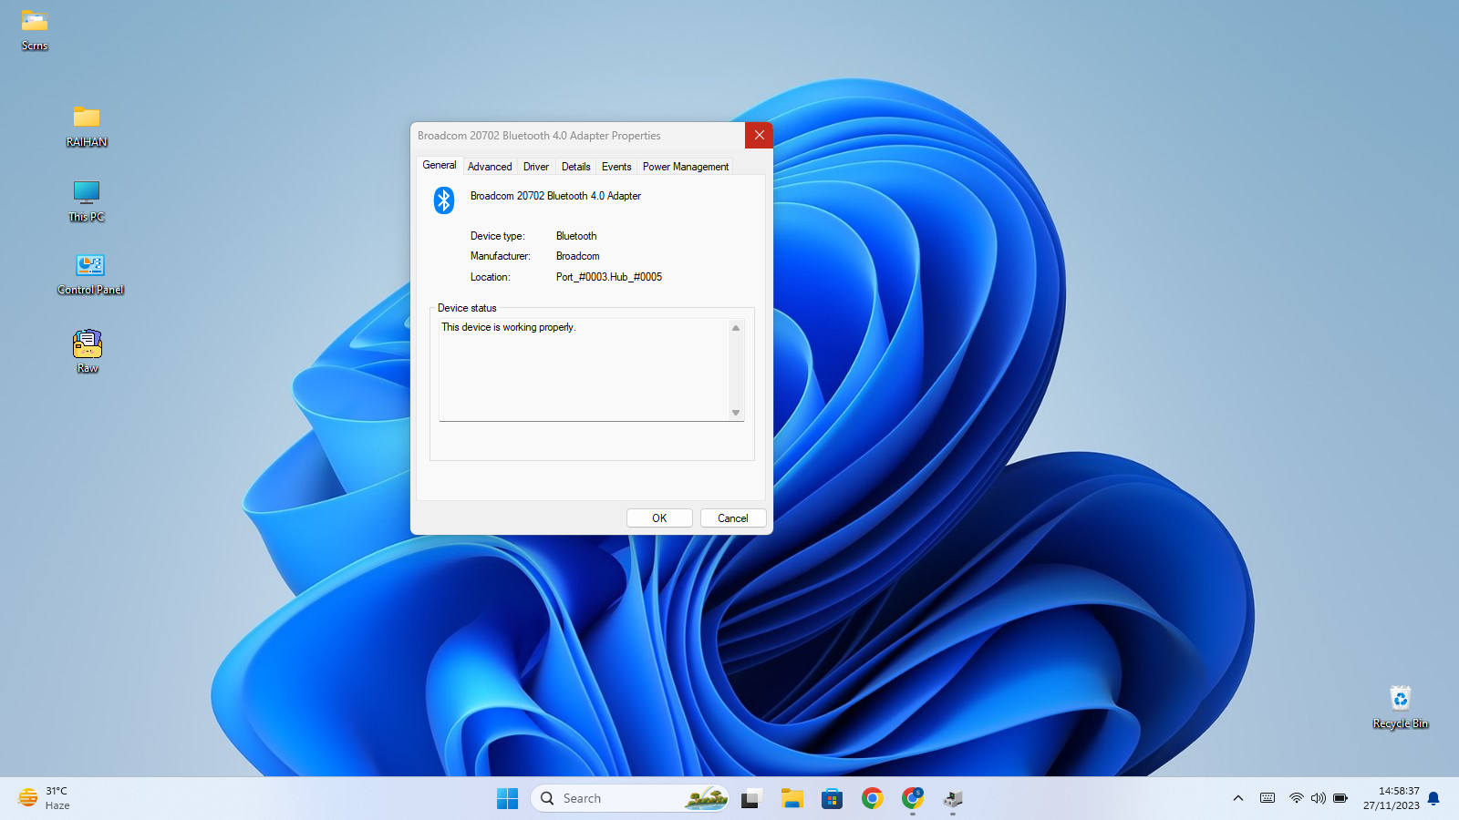Select the Control Panel desktop shortcut

pos(89,266)
